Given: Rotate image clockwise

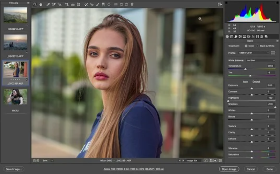Looking at the screenshot, I should pos(126,5).
